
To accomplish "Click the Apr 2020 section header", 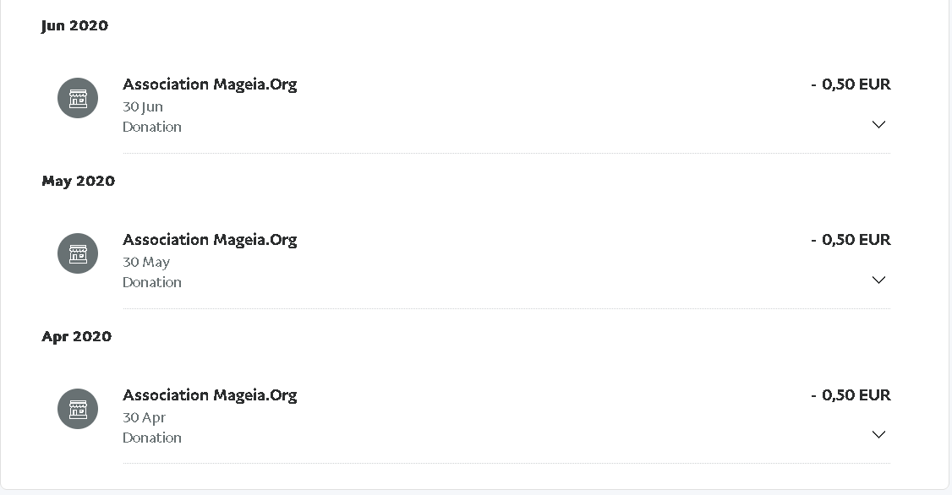I will click(76, 337).
